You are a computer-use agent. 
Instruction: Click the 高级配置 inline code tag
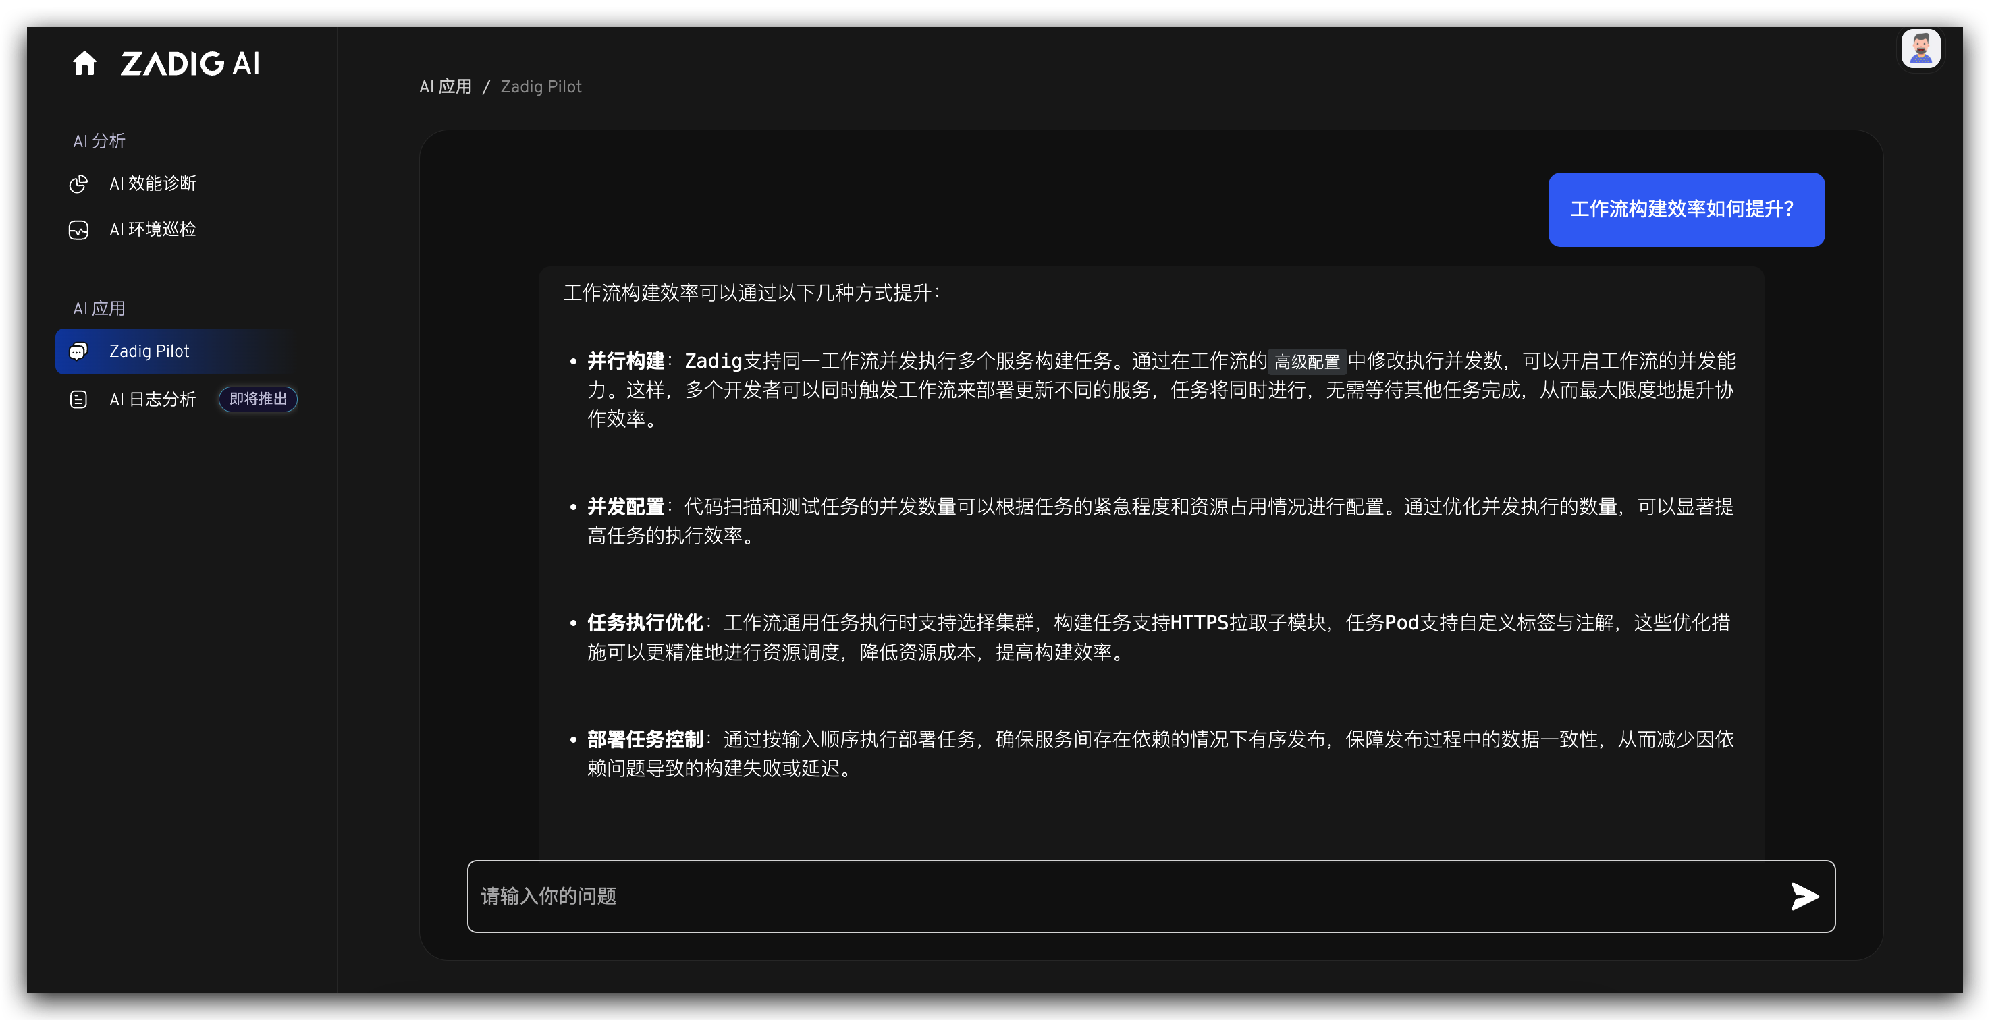(x=1307, y=362)
